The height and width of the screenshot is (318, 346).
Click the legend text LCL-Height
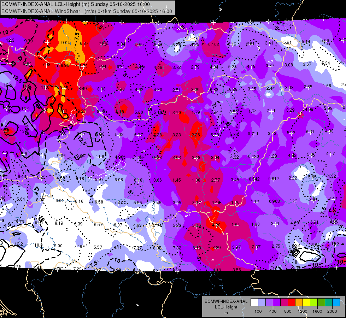pyautogui.click(x=226, y=307)
